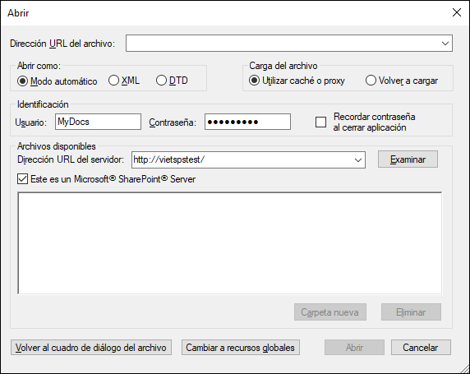
Task: Enable Recordar contraseña al cerrar aplicación
Action: (320, 122)
